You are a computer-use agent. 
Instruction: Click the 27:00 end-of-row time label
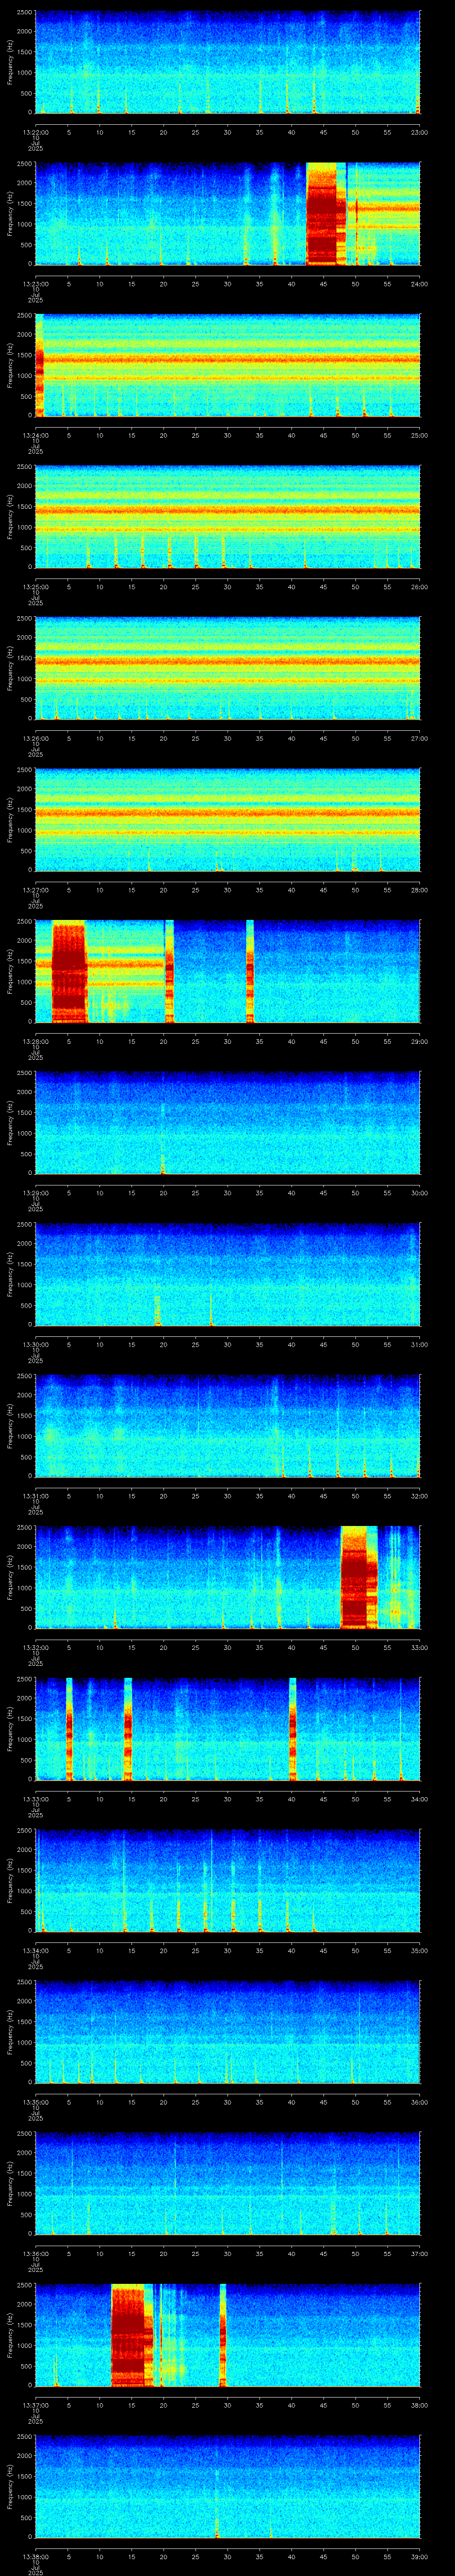coord(419,738)
